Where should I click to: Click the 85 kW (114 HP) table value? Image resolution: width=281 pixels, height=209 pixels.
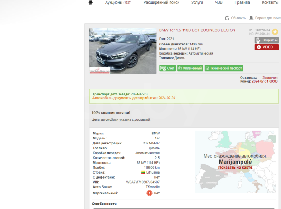click(148, 163)
